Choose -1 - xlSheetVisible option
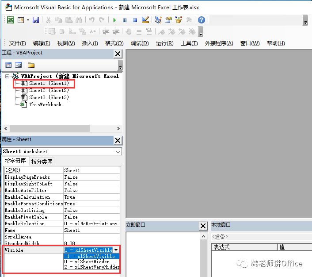 click(x=91, y=256)
